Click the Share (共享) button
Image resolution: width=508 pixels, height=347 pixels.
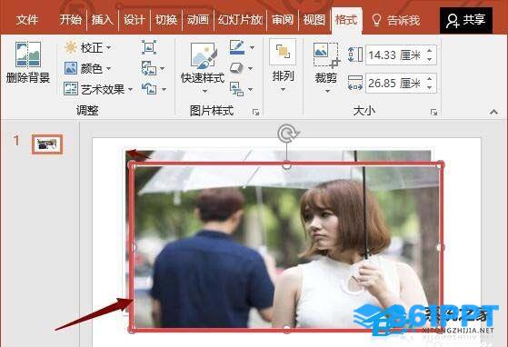(x=466, y=20)
